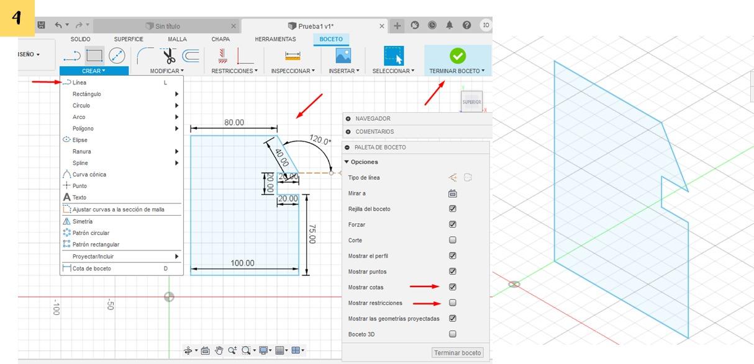Open the Measure ruler tool
The image size is (754, 364).
293,56
